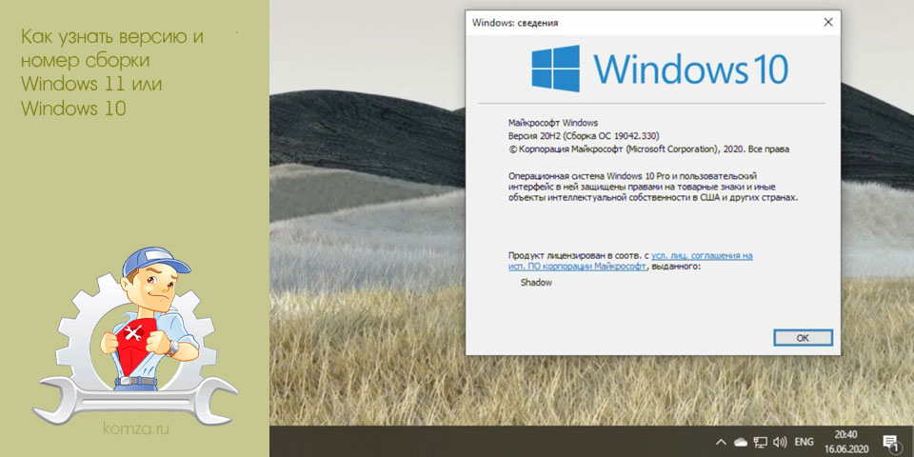
Task: Select the text Версия 20H2 (Сборка ОС 19042.330)
Action: pyautogui.click(x=584, y=136)
